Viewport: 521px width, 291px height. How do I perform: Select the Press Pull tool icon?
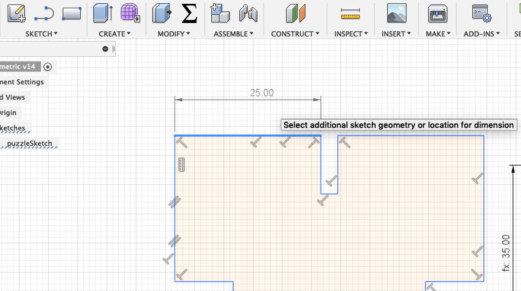(162, 13)
